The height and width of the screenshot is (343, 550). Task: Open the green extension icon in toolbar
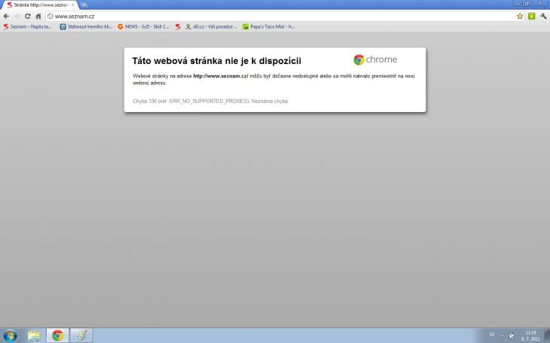[532, 16]
